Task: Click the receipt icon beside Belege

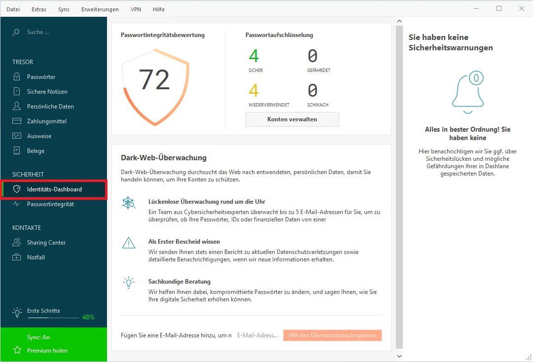Action: click(x=17, y=150)
